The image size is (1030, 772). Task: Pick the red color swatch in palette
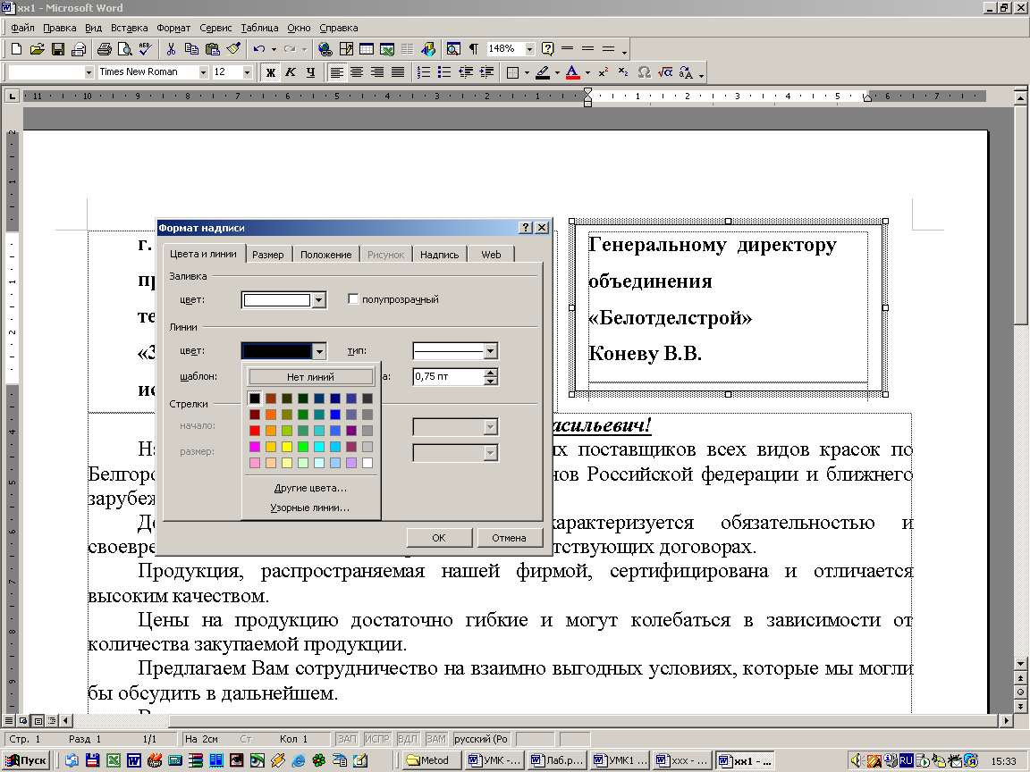(255, 431)
